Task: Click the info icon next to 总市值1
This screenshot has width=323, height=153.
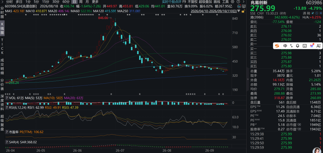Action: 300,124
